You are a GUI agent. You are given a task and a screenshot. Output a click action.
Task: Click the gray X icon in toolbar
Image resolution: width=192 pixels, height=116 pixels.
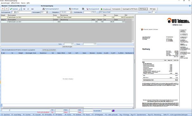tap(7, 9)
